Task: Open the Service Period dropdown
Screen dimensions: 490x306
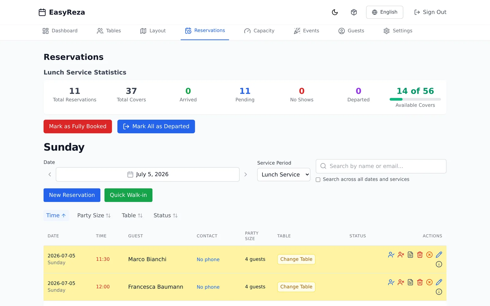Action: click(284, 174)
